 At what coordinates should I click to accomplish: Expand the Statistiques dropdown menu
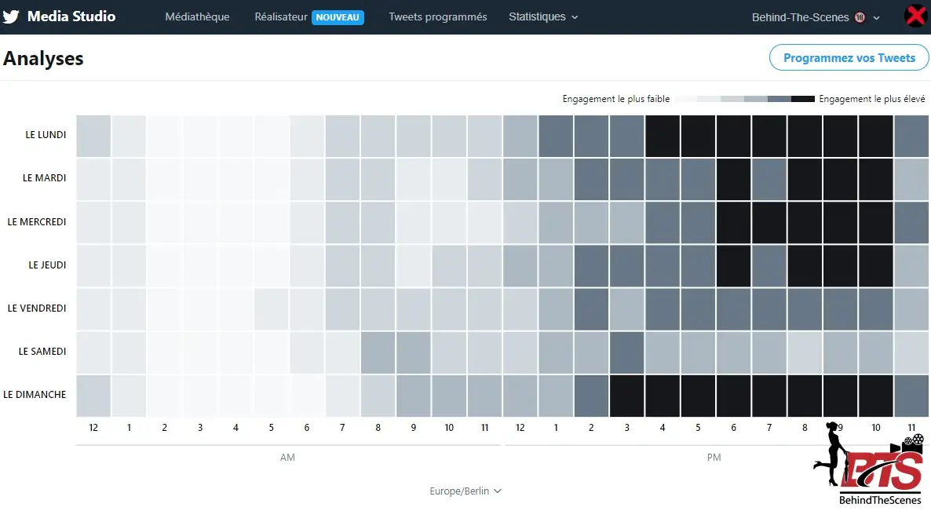pyautogui.click(x=543, y=17)
